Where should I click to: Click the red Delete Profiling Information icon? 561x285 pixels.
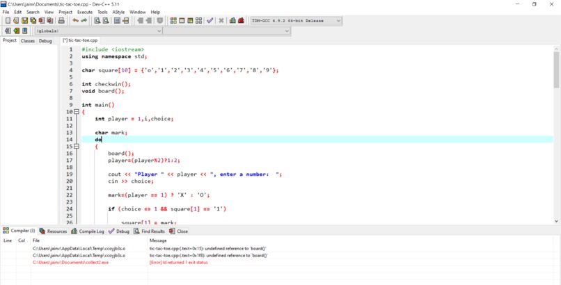[x=241, y=21]
